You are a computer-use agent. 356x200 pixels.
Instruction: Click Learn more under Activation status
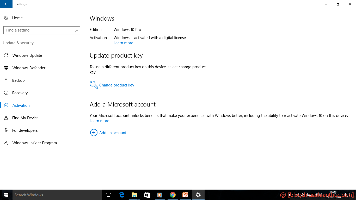click(x=123, y=43)
